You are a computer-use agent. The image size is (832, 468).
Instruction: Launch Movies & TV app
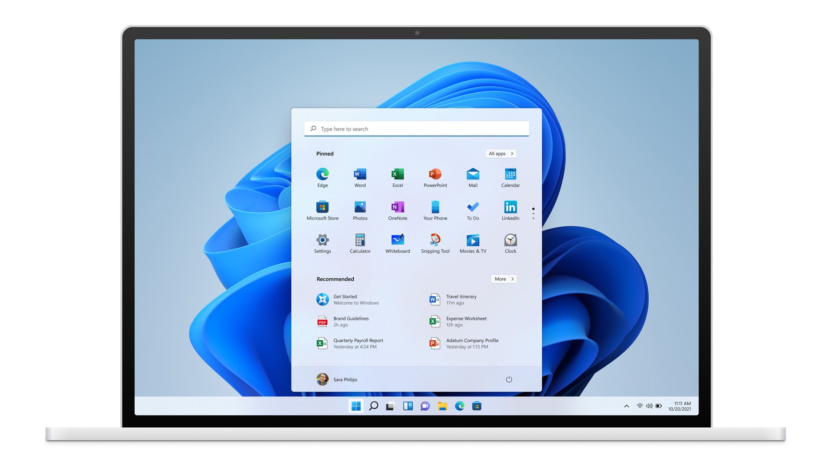473,240
